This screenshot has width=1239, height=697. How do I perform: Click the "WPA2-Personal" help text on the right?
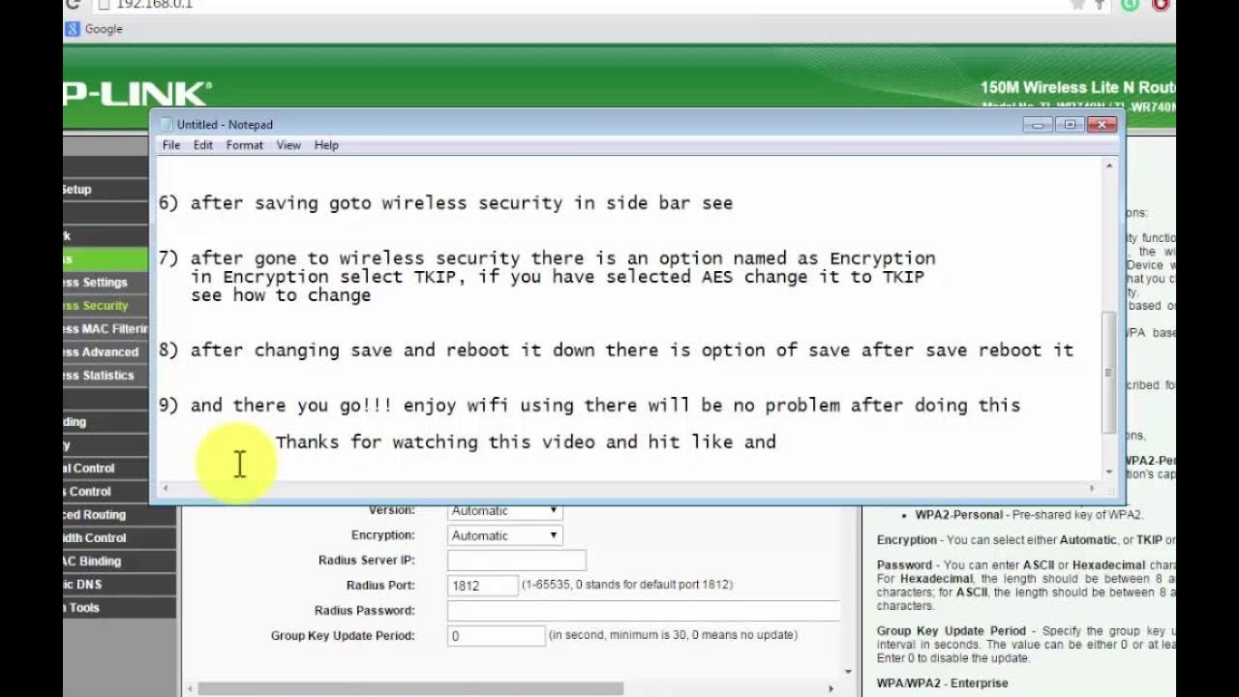(961, 515)
